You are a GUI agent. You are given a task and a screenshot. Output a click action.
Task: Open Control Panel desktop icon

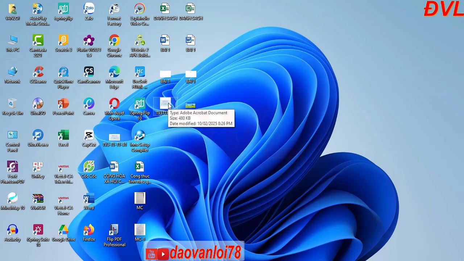click(12, 135)
